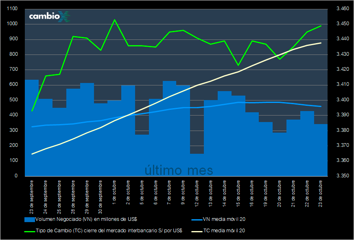Click the '3.400' right axis value
The image size is (354, 240).
point(343,100)
